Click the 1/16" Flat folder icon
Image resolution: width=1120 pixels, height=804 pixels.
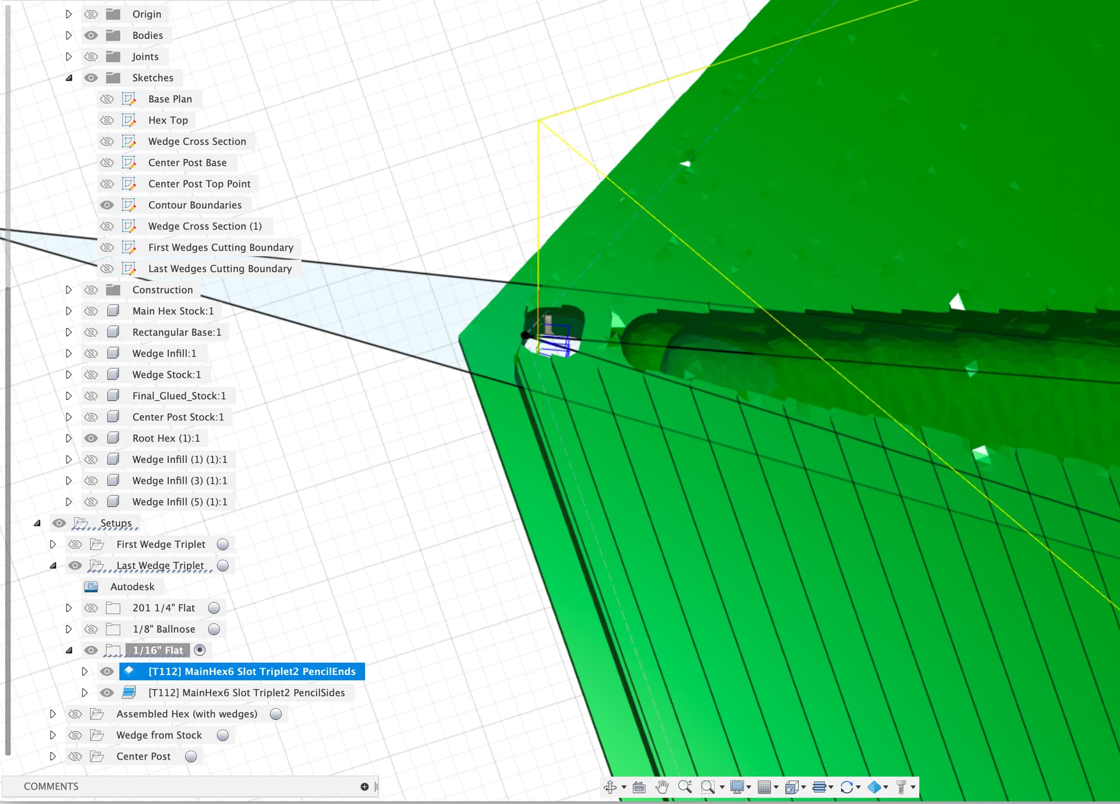tap(113, 650)
